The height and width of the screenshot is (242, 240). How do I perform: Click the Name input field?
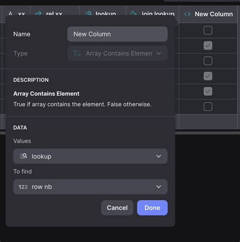(117, 34)
